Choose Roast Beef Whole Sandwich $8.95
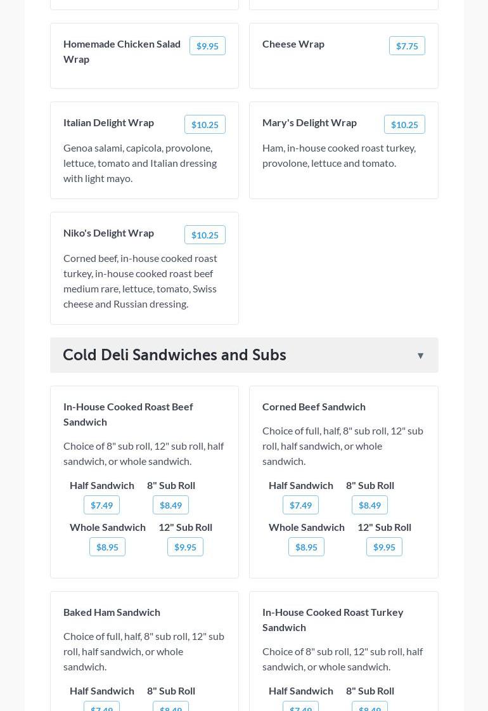The width and height of the screenshot is (488, 711). [107, 547]
